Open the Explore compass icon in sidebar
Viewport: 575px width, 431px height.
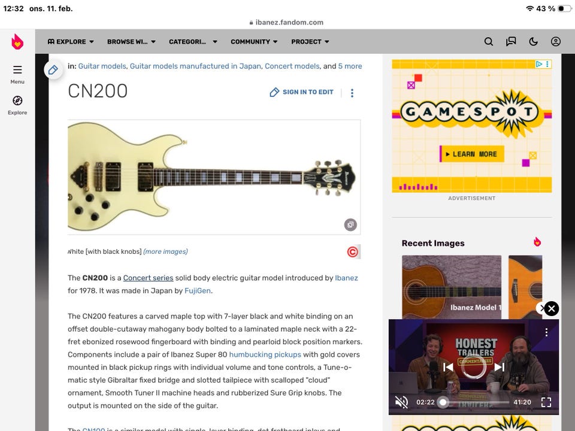[17, 101]
